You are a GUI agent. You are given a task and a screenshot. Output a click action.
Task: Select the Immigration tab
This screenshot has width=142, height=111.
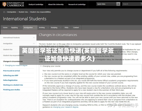(28, 27)
